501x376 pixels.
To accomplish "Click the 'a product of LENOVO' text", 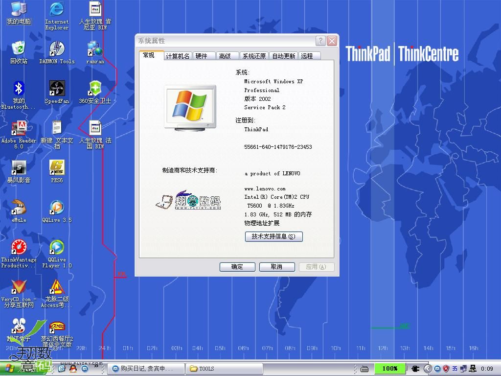I will pyautogui.click(x=273, y=173).
